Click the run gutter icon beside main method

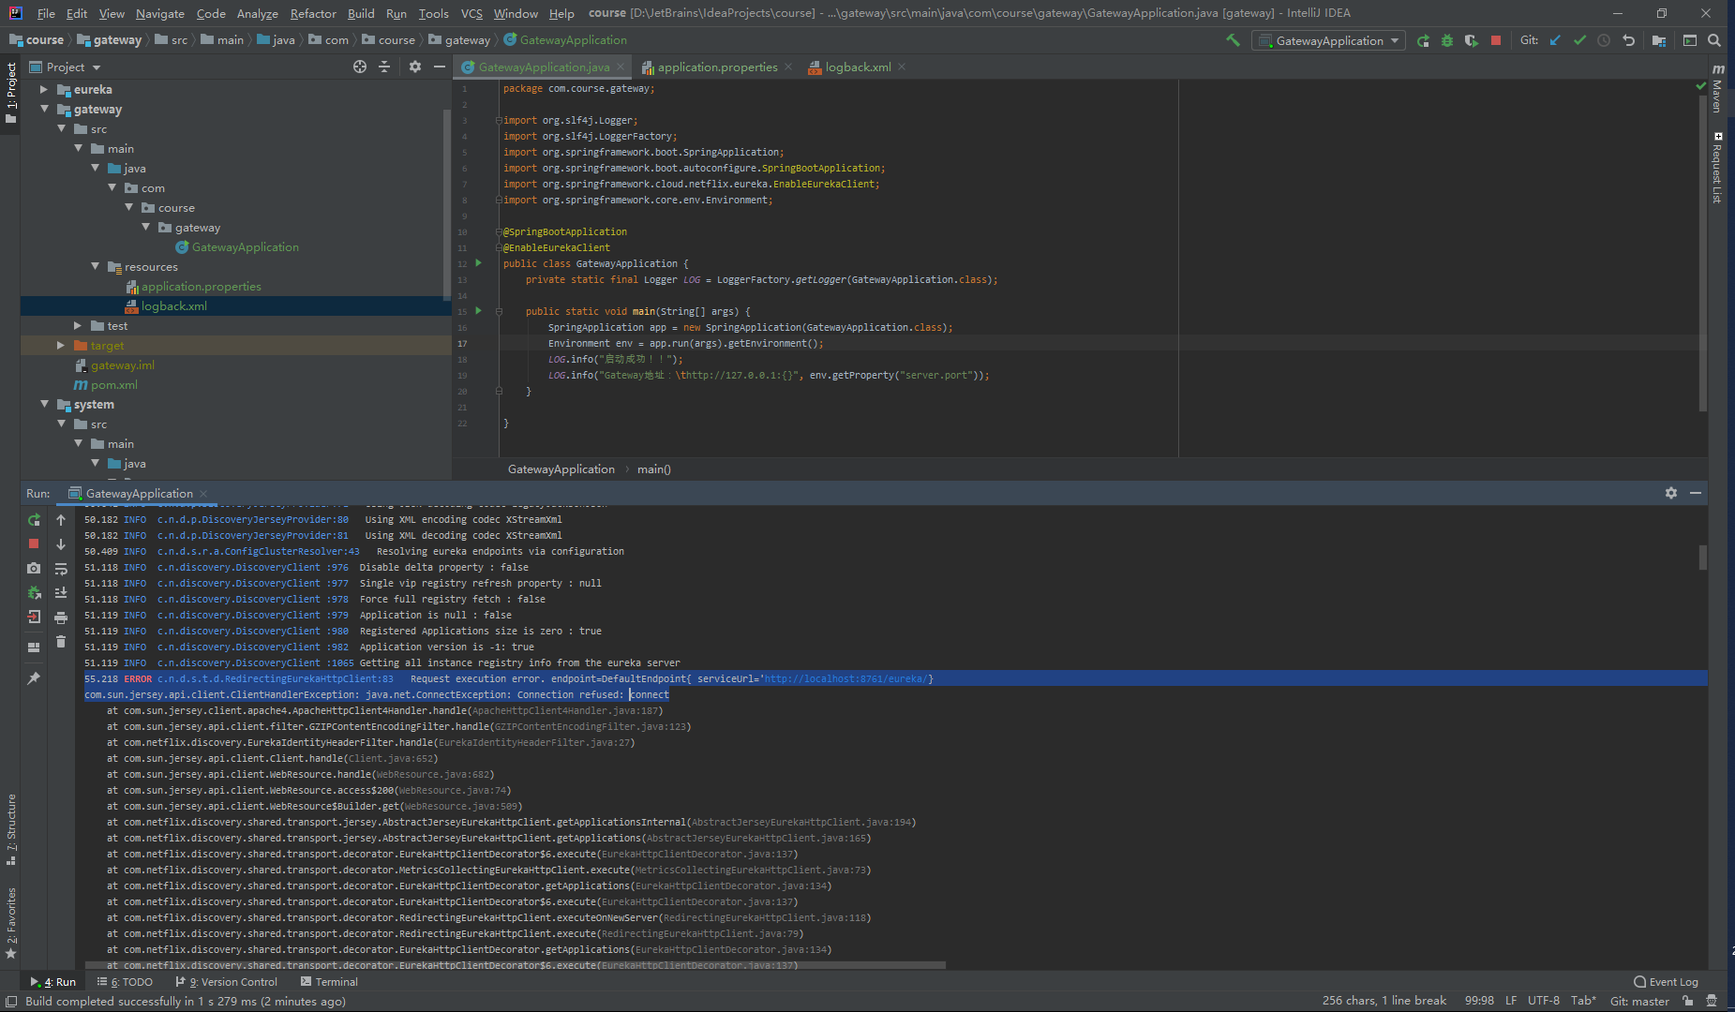click(478, 310)
